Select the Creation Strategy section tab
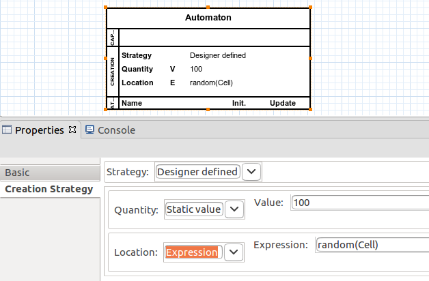Image resolution: width=429 pixels, height=281 pixels. (x=49, y=189)
